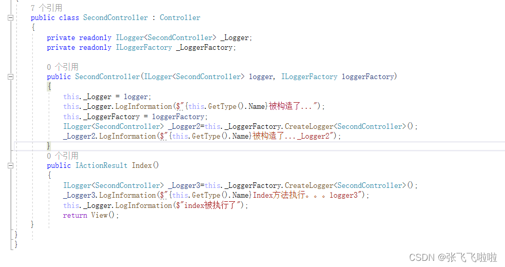Open the '7 个引用' CodeLens link
Screen dimensions: 505x267
click(x=47, y=8)
